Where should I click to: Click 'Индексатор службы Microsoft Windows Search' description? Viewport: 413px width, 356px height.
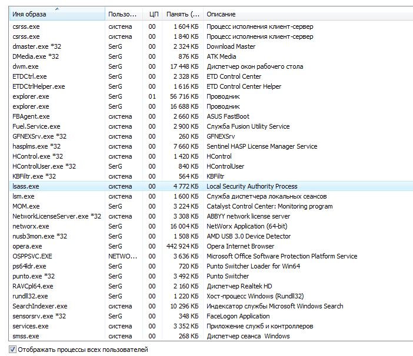[275, 306]
